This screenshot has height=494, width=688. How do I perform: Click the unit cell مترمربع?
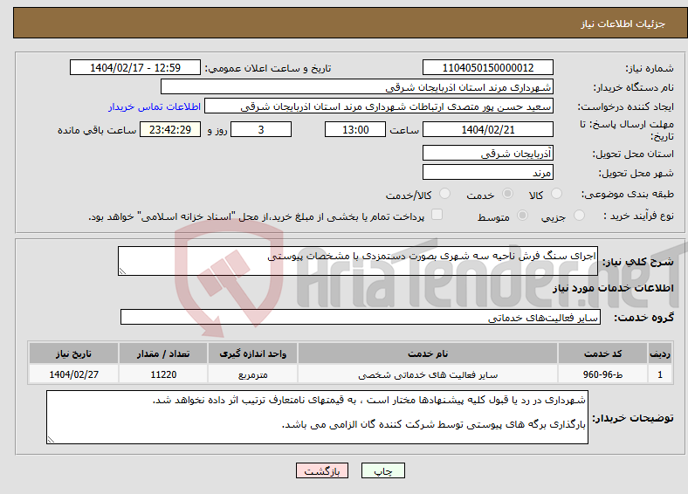[x=252, y=374]
